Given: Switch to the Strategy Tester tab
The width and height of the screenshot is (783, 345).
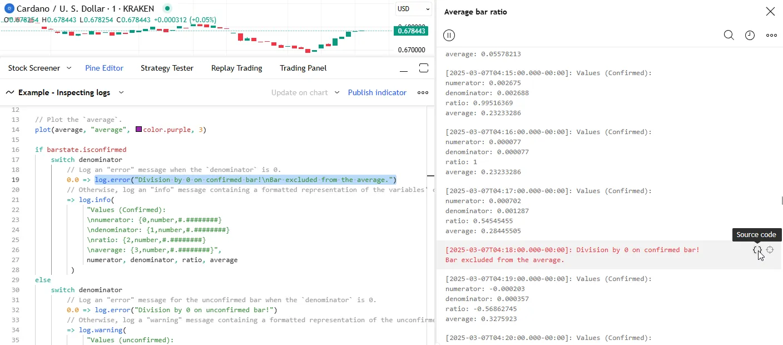Looking at the screenshot, I should coord(167,68).
